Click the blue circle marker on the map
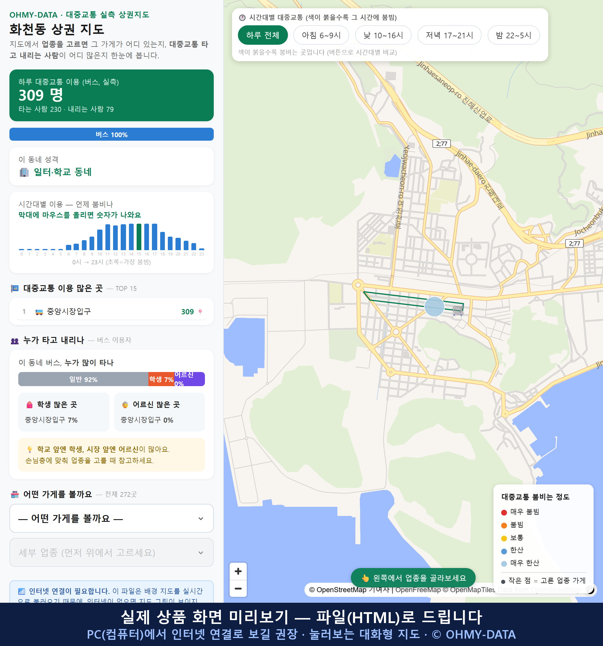The height and width of the screenshot is (646, 603). click(x=434, y=306)
